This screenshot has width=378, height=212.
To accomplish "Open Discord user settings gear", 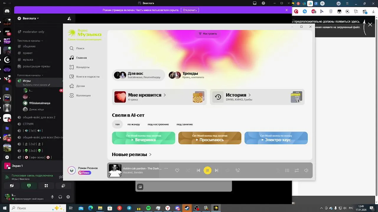I will point(68,197).
